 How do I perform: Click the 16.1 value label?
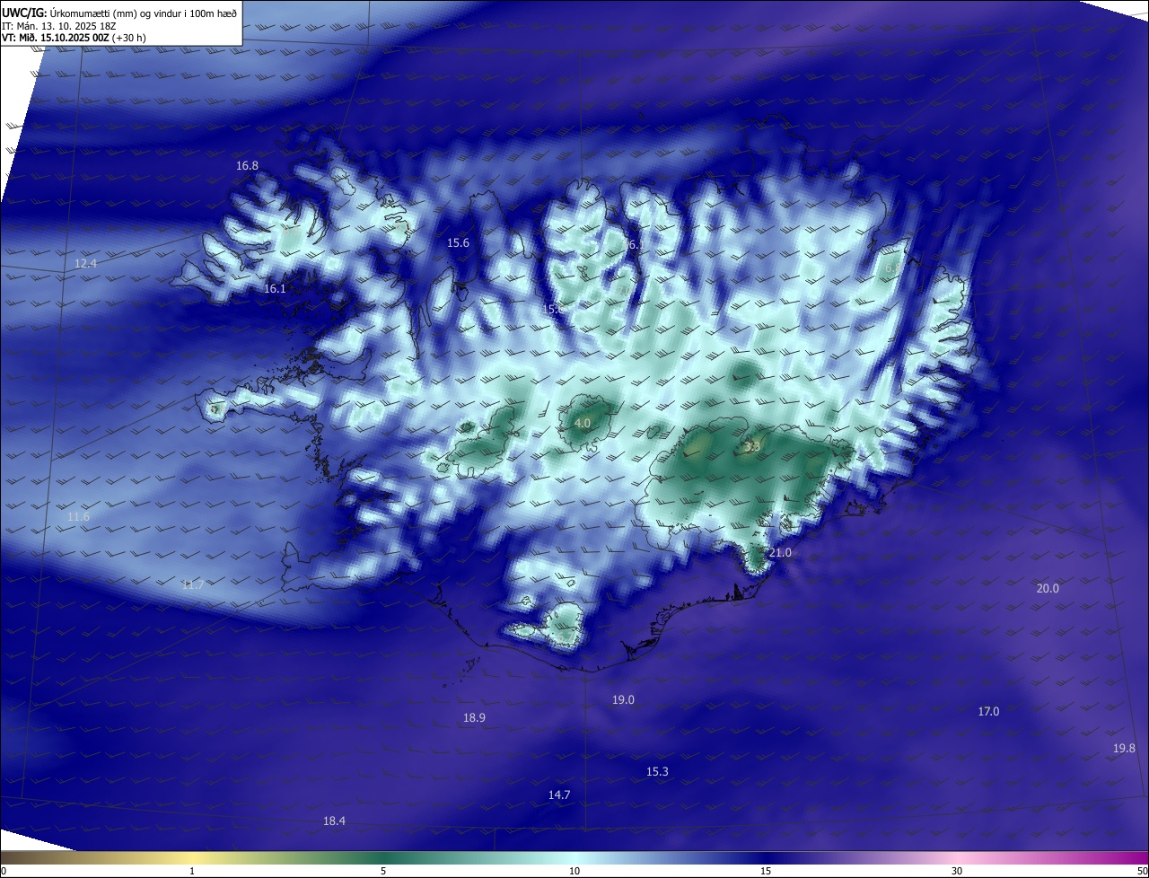point(275,289)
